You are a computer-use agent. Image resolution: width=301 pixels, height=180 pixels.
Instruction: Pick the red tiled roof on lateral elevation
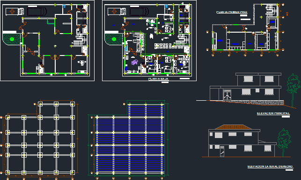click(233, 127)
